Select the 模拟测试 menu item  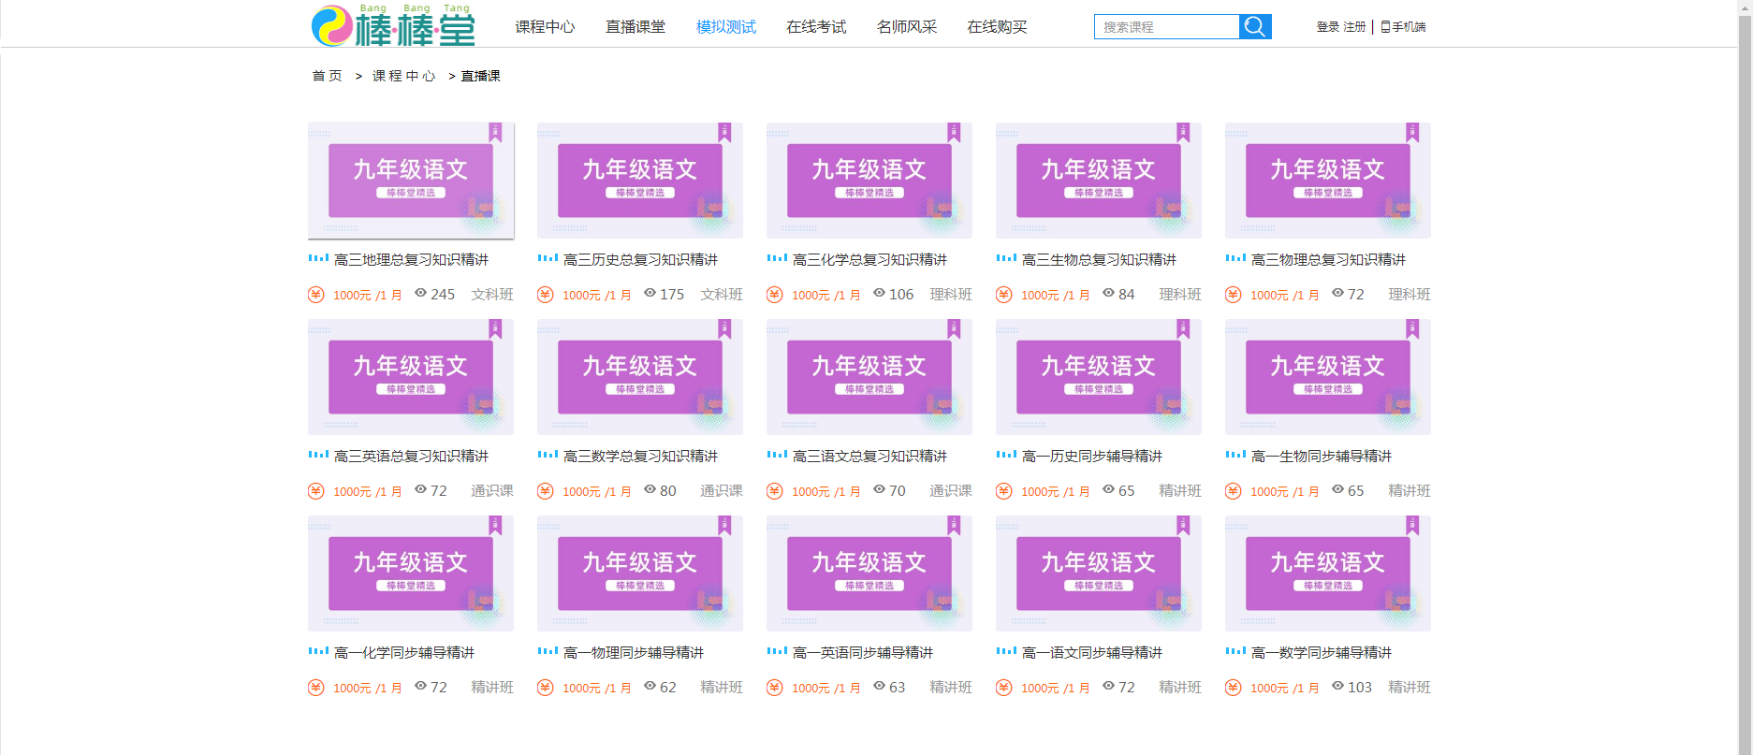726,27
